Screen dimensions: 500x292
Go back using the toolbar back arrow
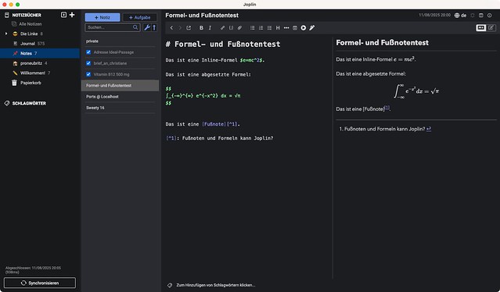pos(171,27)
